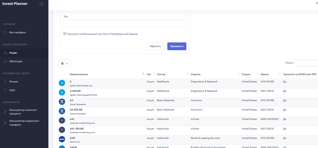Click MCX (MCX) cell in row AA-RM.ME

(x=267, y=110)
